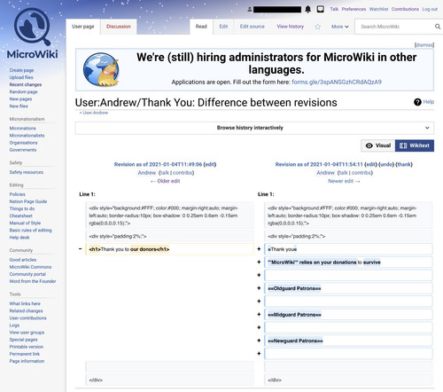Open the 11:54:11 revision link

pyautogui.click(x=319, y=164)
